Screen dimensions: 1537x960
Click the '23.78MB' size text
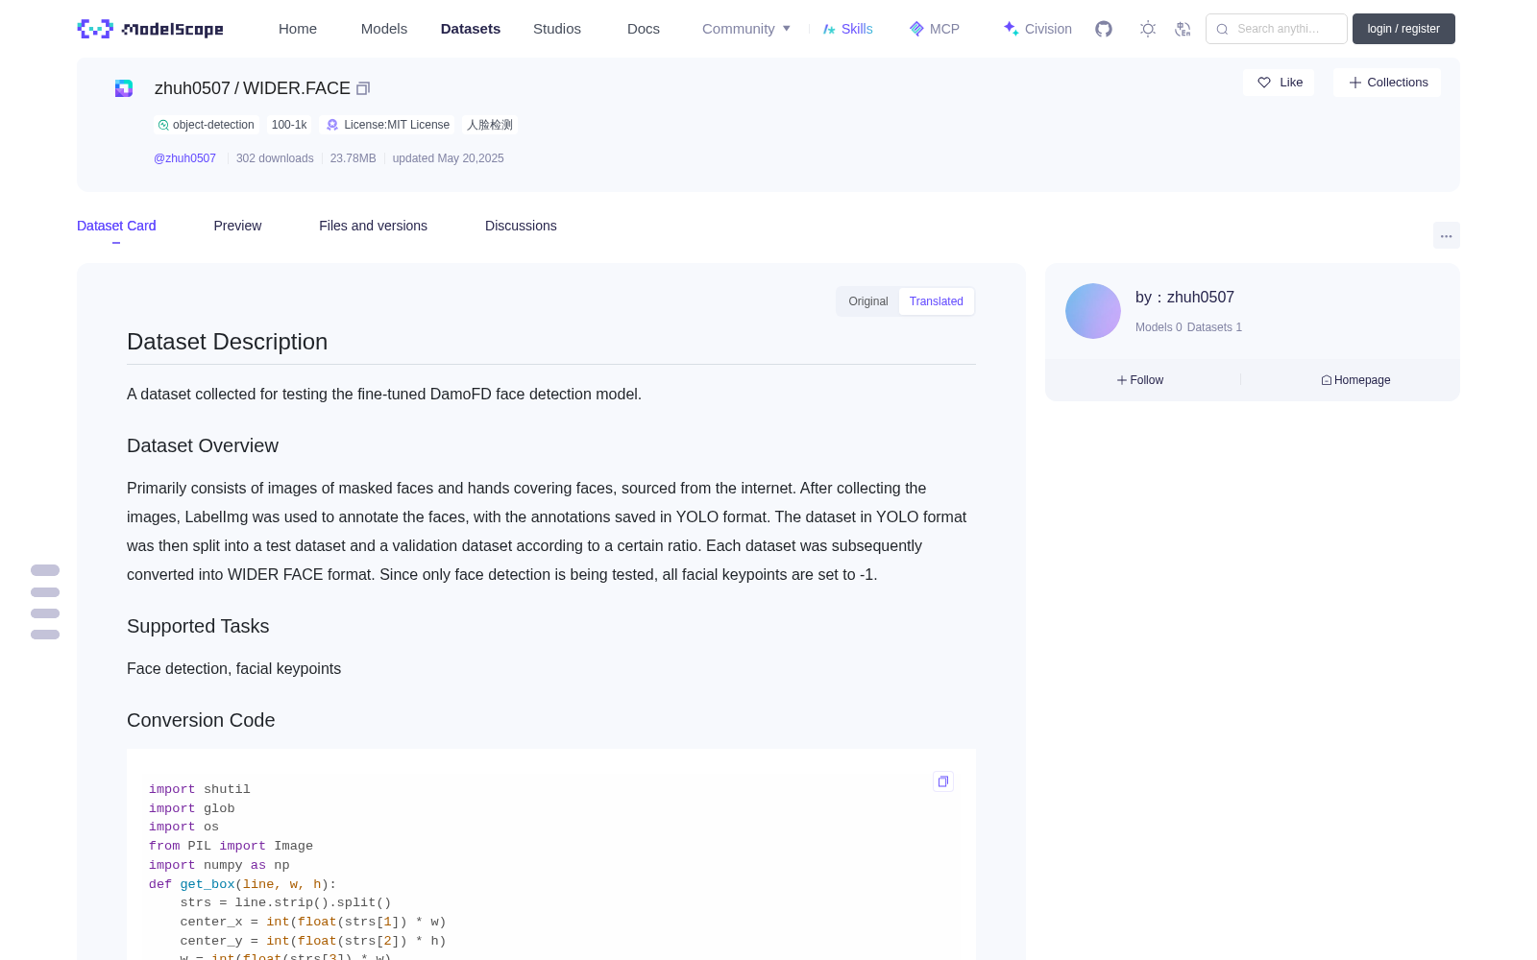pyautogui.click(x=353, y=158)
